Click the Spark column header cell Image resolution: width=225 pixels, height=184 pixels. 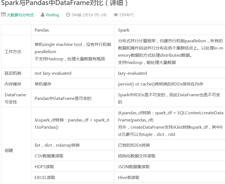pos(170,30)
